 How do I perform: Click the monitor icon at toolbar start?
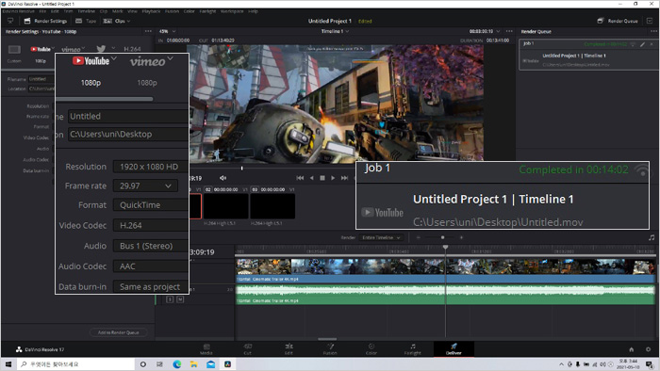(10, 21)
